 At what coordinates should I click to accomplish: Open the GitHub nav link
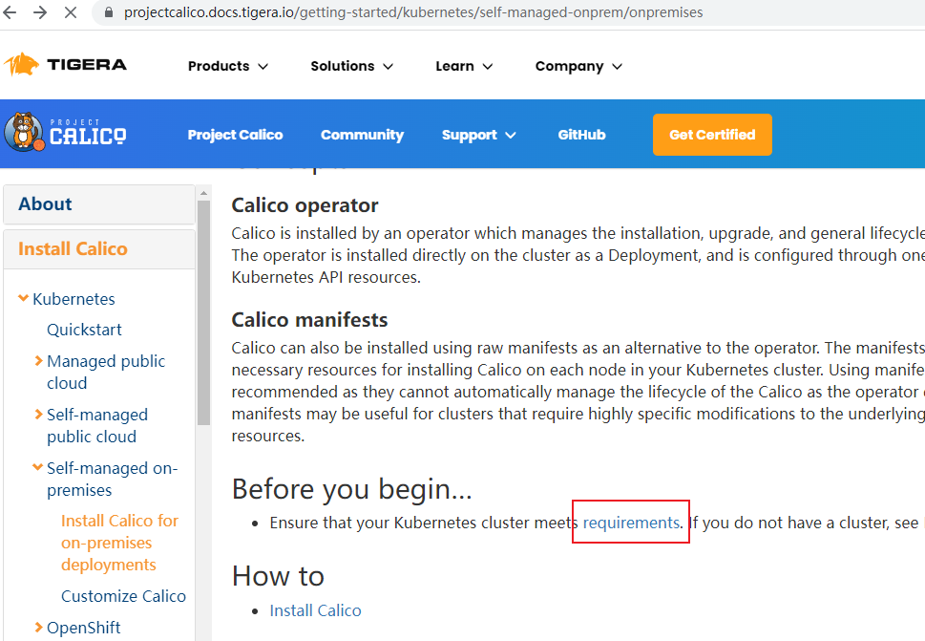tap(581, 135)
